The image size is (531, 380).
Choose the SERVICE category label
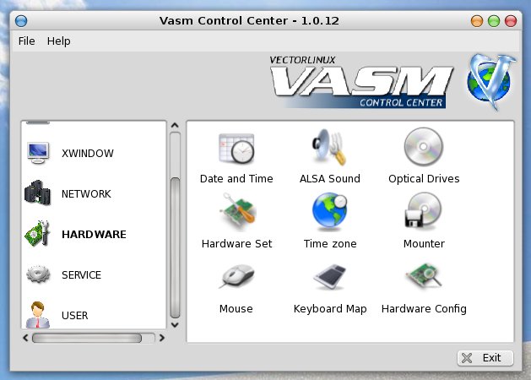(81, 275)
